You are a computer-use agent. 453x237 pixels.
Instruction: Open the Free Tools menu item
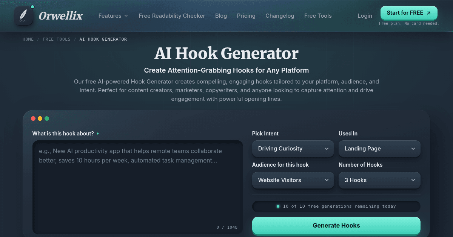(x=318, y=16)
